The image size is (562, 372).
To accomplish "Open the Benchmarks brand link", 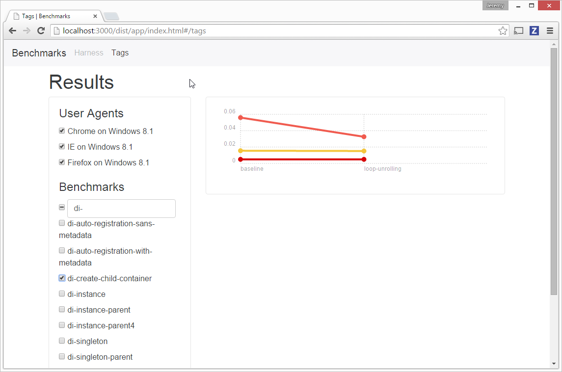I will pyautogui.click(x=39, y=53).
